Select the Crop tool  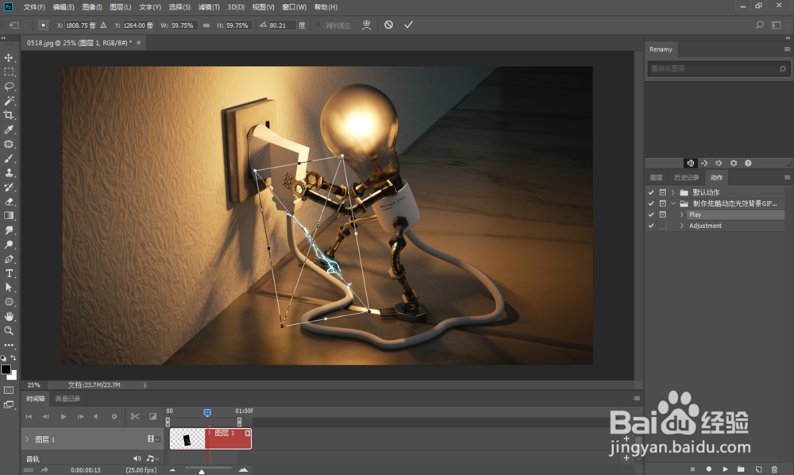9,115
